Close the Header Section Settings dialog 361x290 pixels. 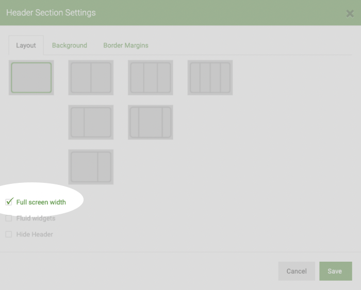point(350,14)
